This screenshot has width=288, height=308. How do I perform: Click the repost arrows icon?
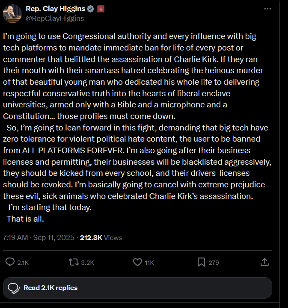(x=74, y=262)
